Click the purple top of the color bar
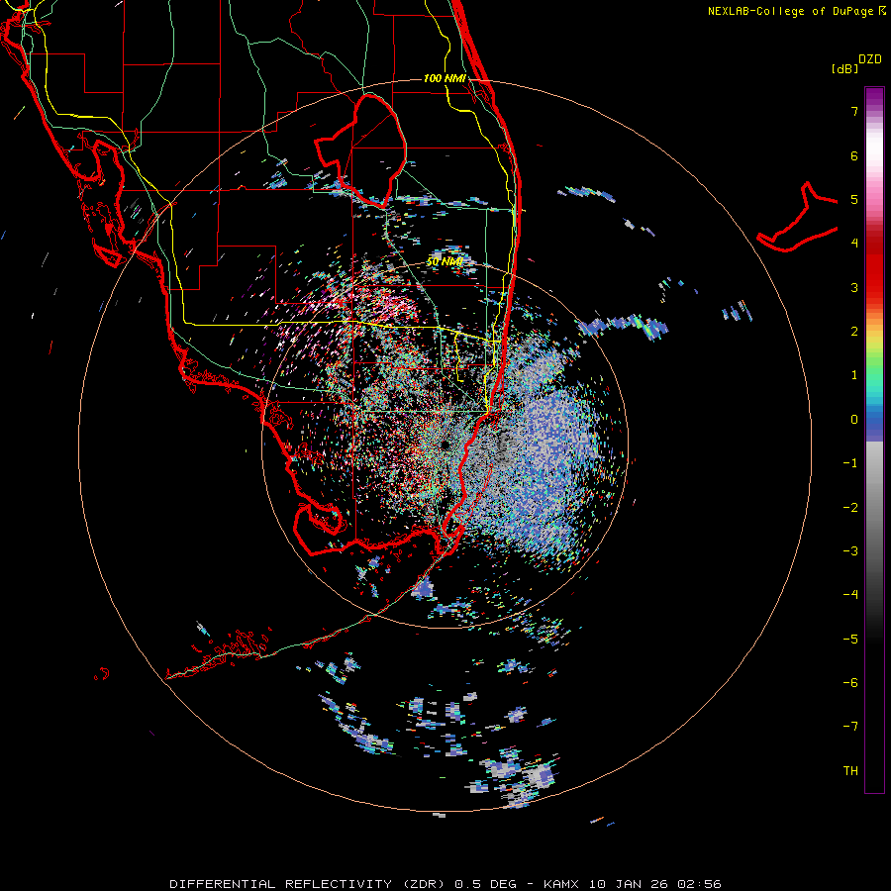 874,97
